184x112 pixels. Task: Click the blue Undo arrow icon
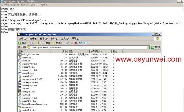click(80, 43)
